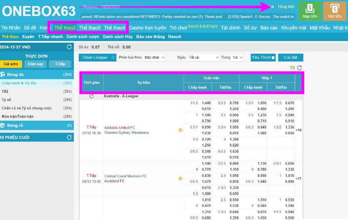Collapse the Bóng đá sports category
The image size is (348, 220).
click(37, 74)
